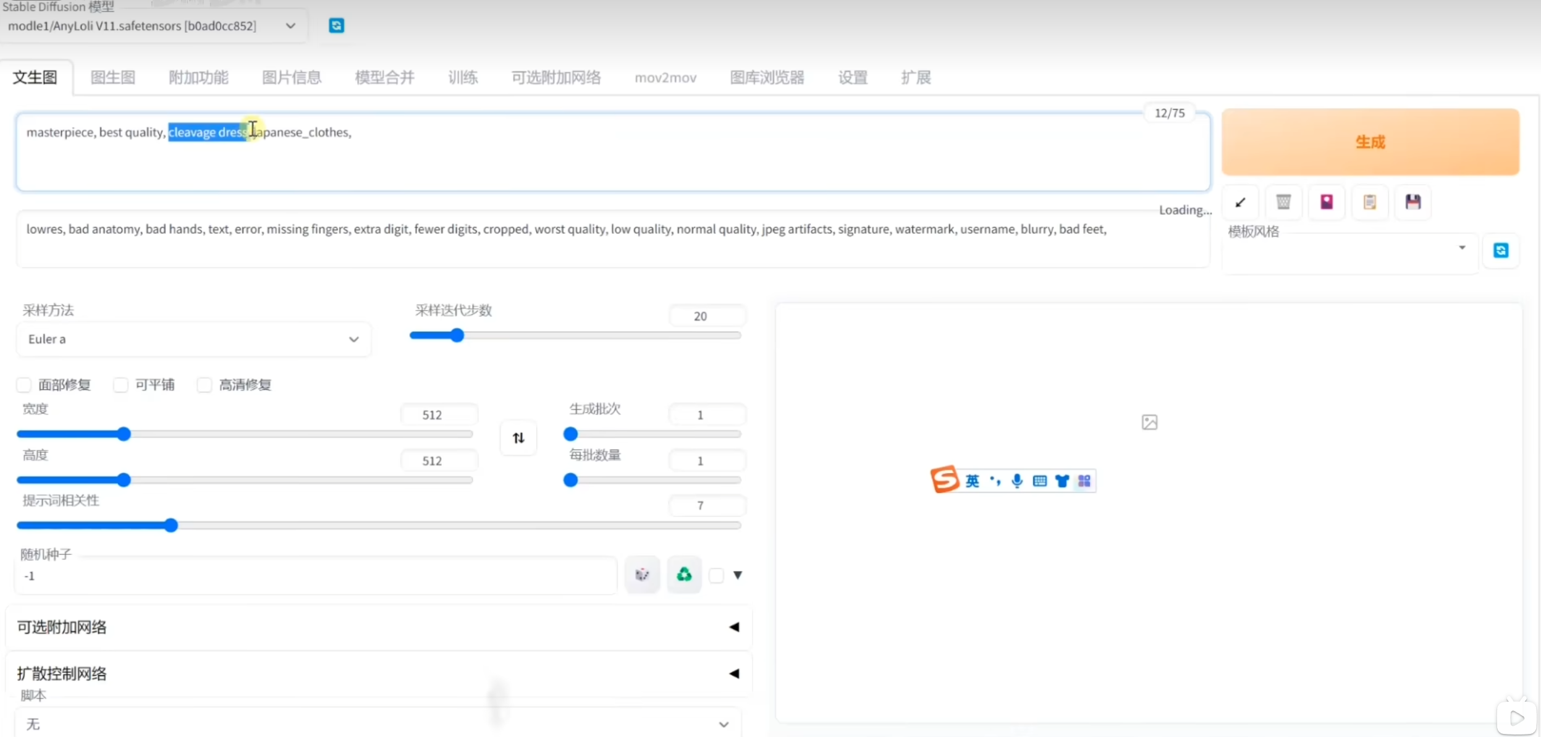
Task: Enable the 面部修复 checkbox
Action: 24,385
